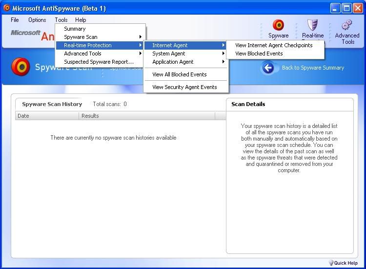Click View Security Agent Events
Viewport: 366px width, 269px height.
tap(185, 87)
